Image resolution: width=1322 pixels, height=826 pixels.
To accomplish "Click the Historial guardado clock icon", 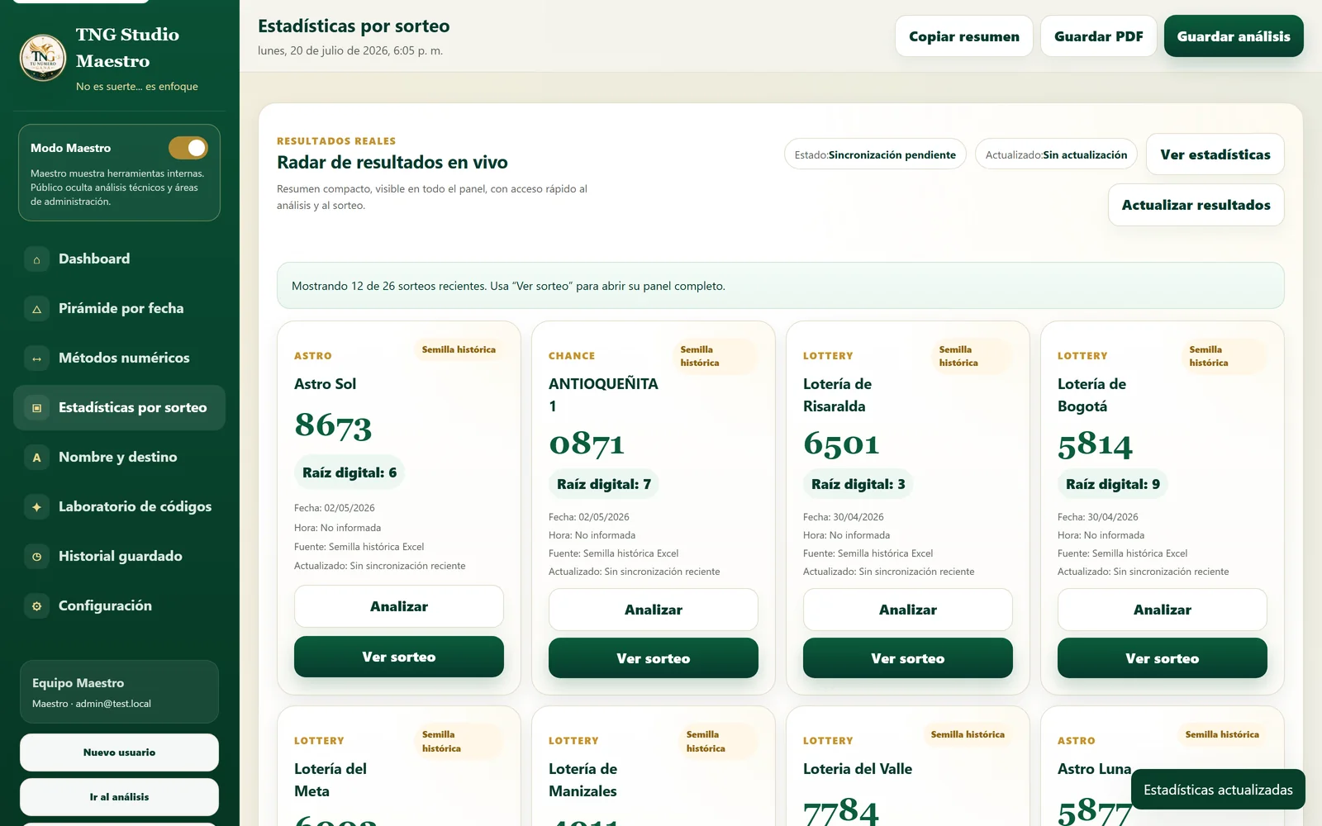I will click(36, 557).
